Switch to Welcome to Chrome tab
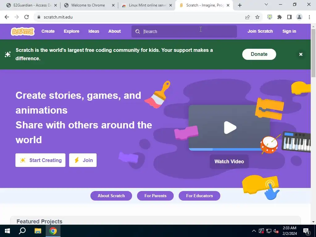316x237 pixels. tap(88, 5)
